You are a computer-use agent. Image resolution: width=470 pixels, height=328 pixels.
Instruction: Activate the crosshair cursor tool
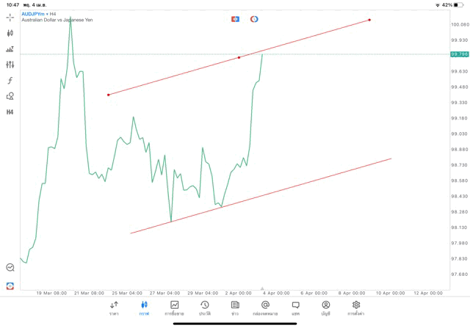(x=10, y=17)
